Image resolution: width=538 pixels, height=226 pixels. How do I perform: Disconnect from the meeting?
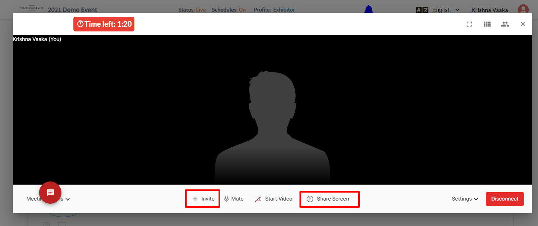pyautogui.click(x=505, y=199)
